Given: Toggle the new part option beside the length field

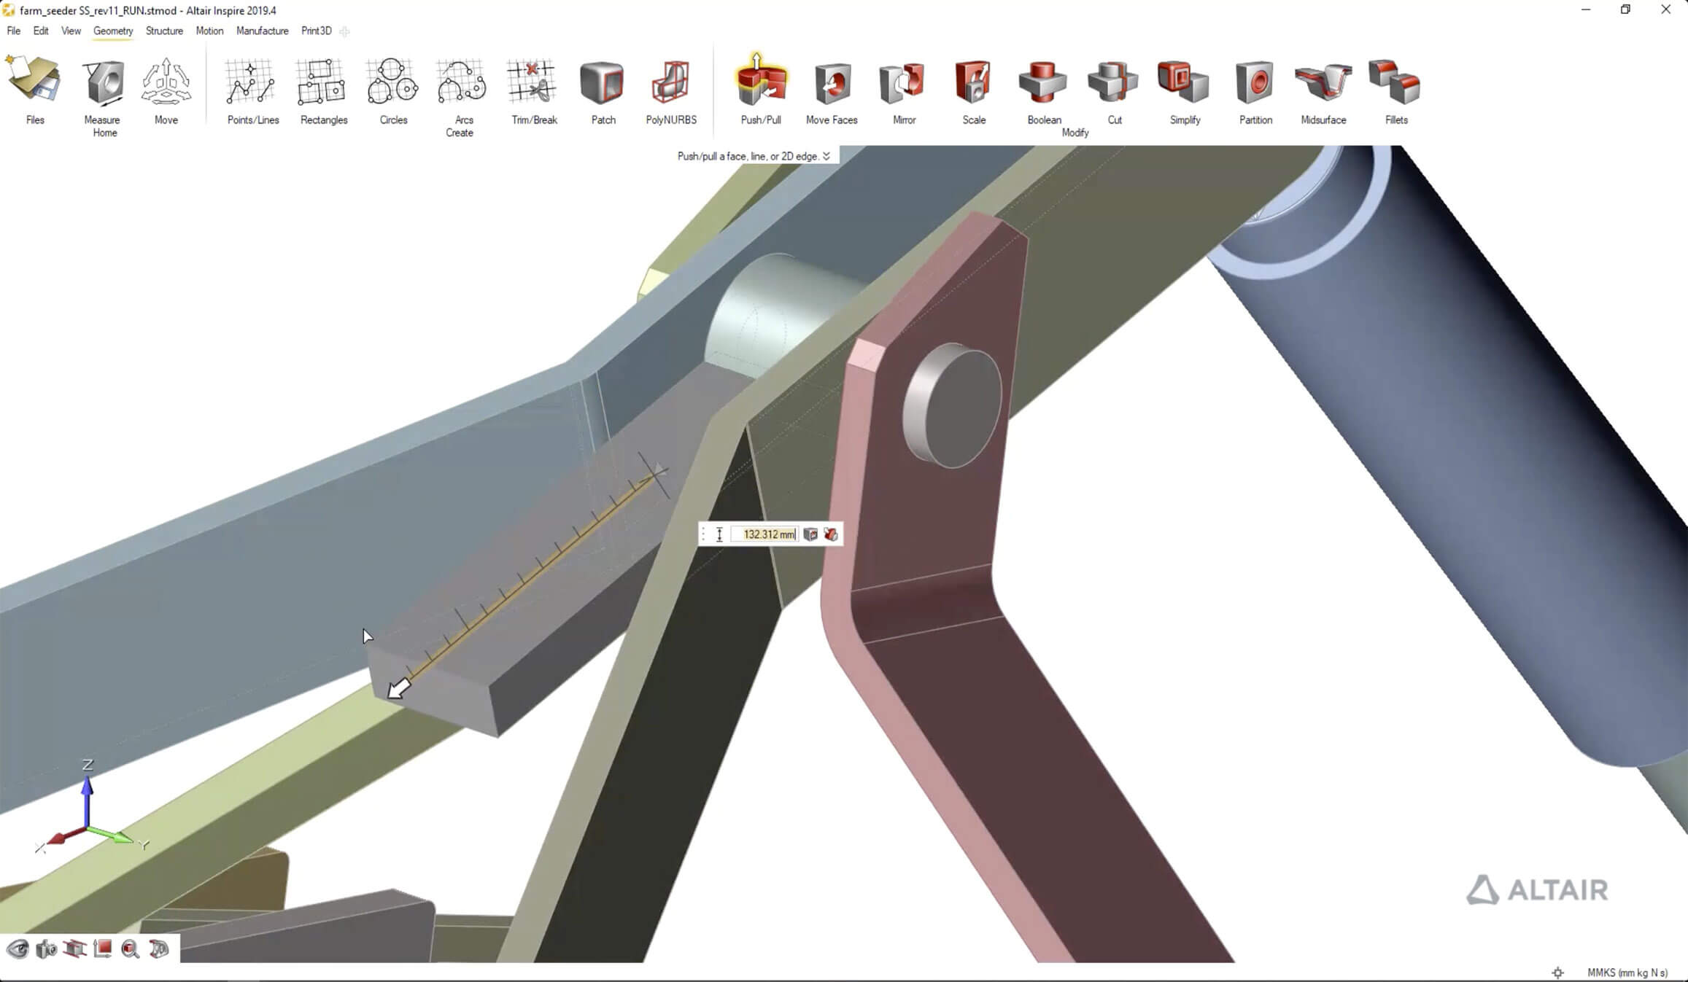Looking at the screenshot, I should pyautogui.click(x=810, y=534).
